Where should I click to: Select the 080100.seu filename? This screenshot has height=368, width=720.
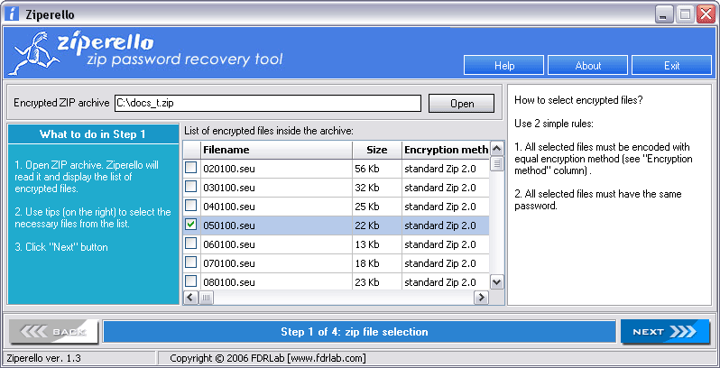tap(228, 281)
